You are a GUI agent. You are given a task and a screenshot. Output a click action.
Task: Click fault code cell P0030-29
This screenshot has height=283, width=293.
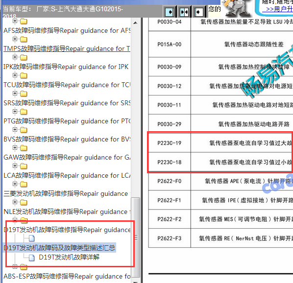click(x=170, y=124)
